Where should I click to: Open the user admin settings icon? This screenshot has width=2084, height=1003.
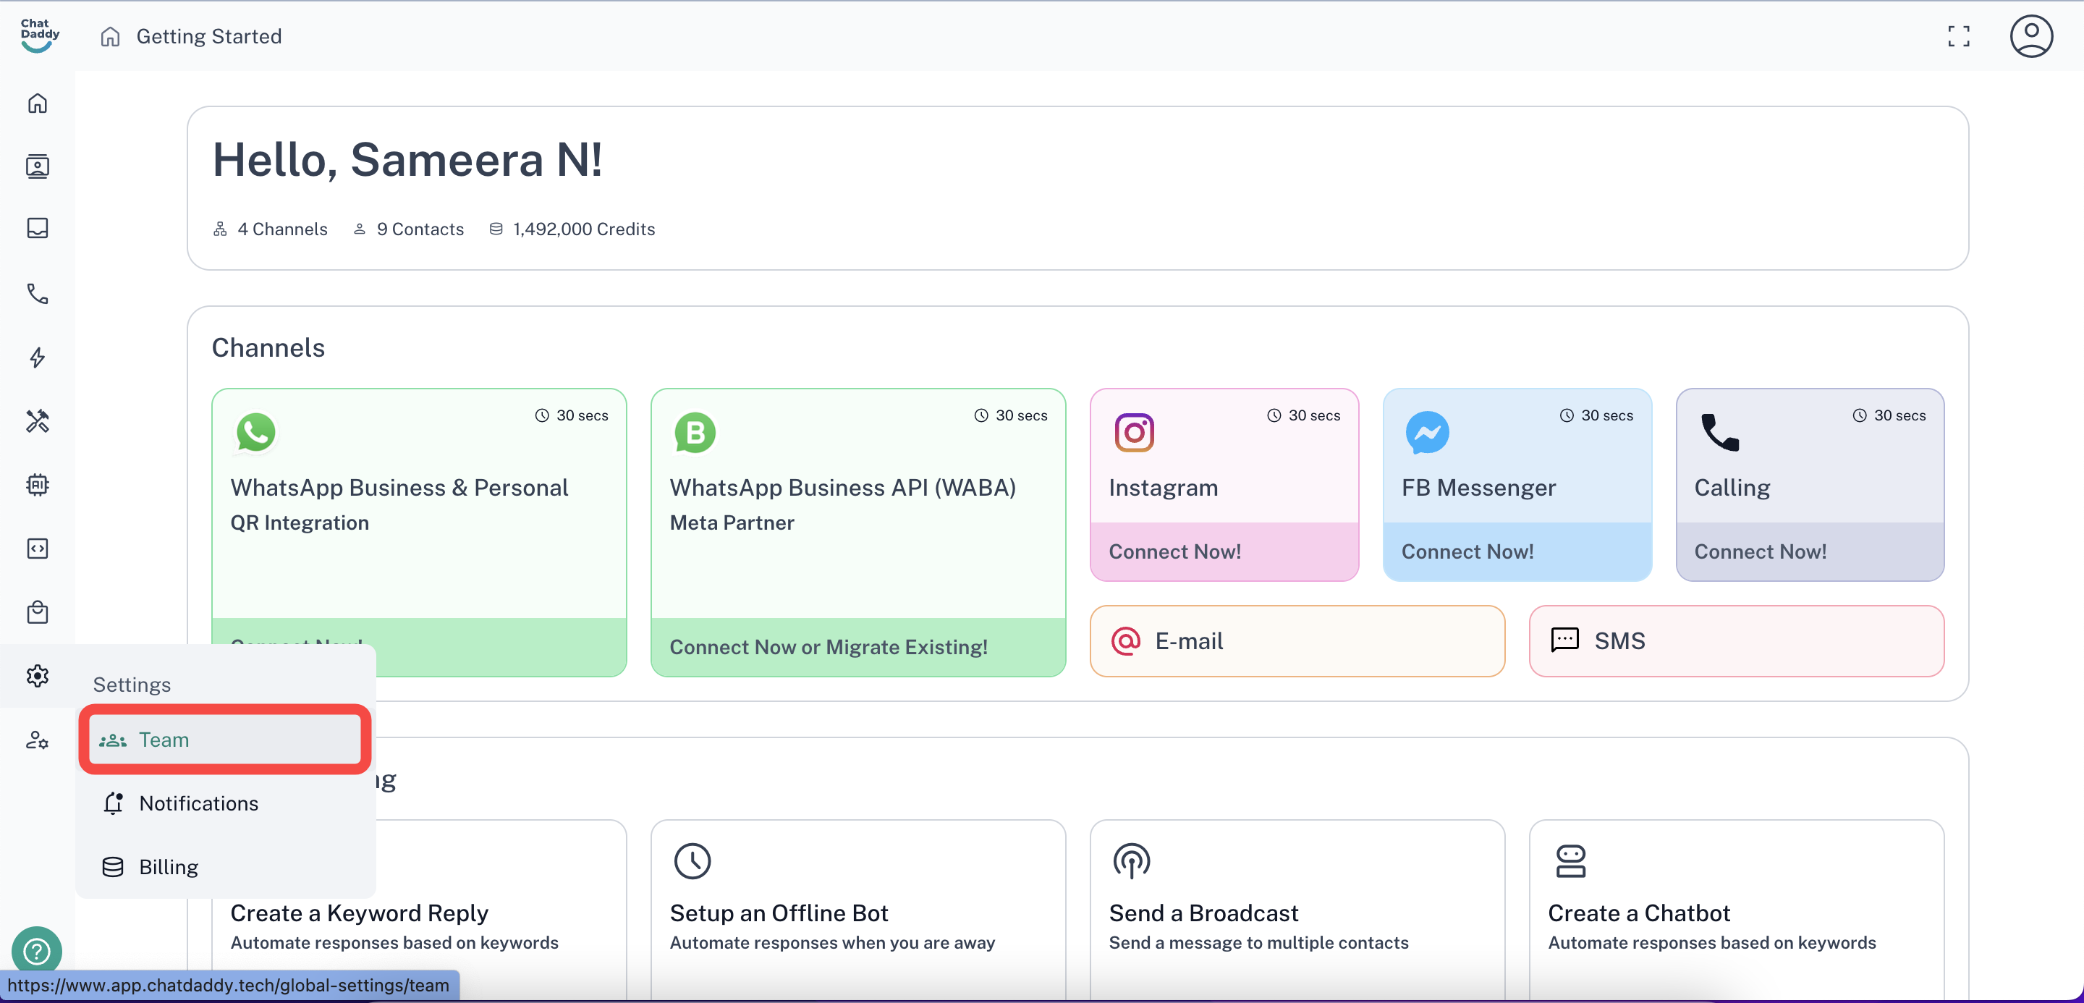(37, 740)
